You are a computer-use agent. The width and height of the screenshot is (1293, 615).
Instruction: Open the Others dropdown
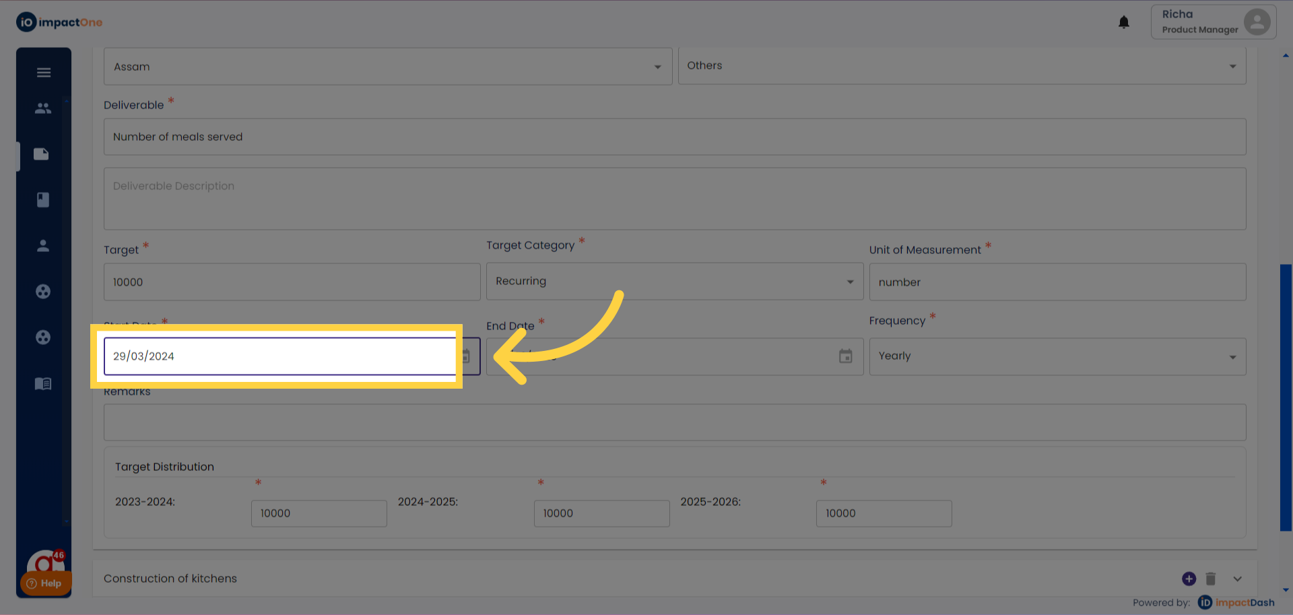pos(961,66)
